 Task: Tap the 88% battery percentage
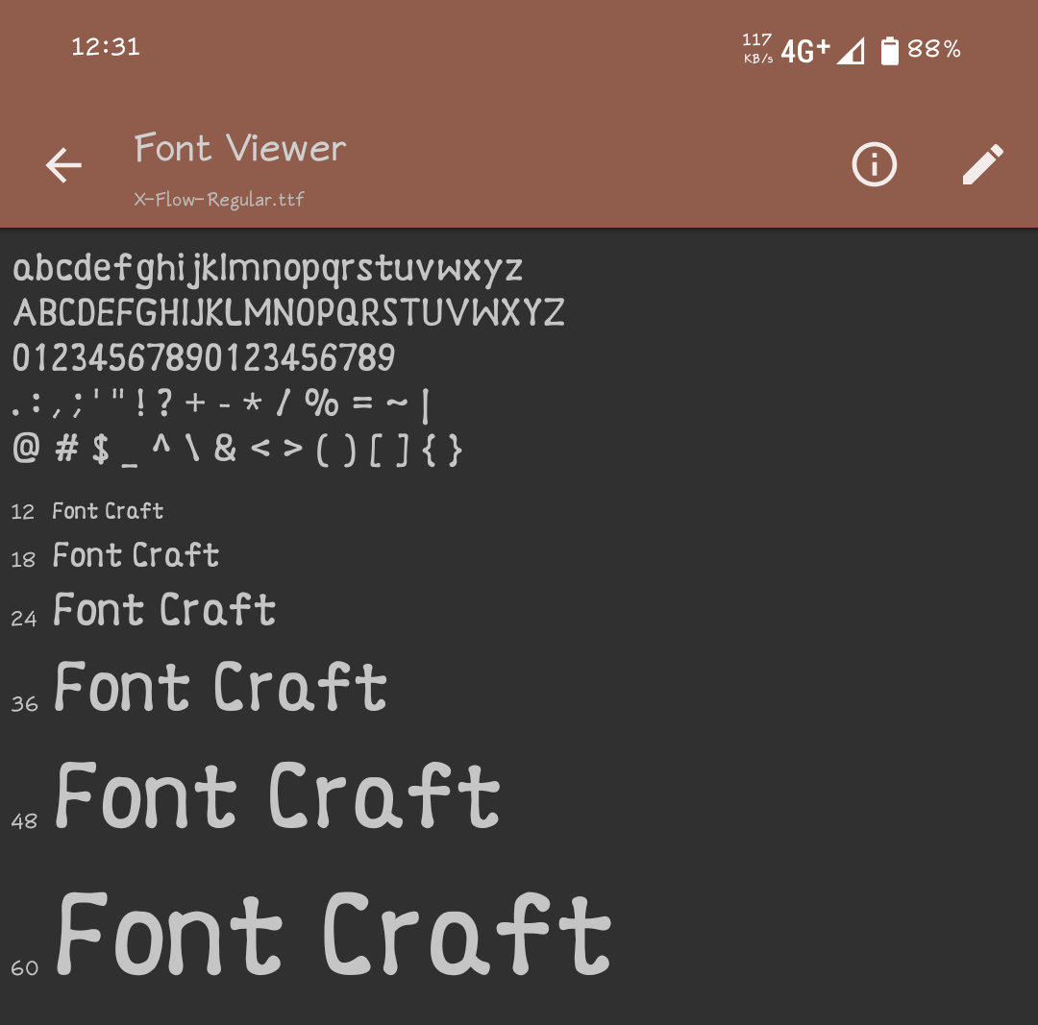[x=933, y=49]
